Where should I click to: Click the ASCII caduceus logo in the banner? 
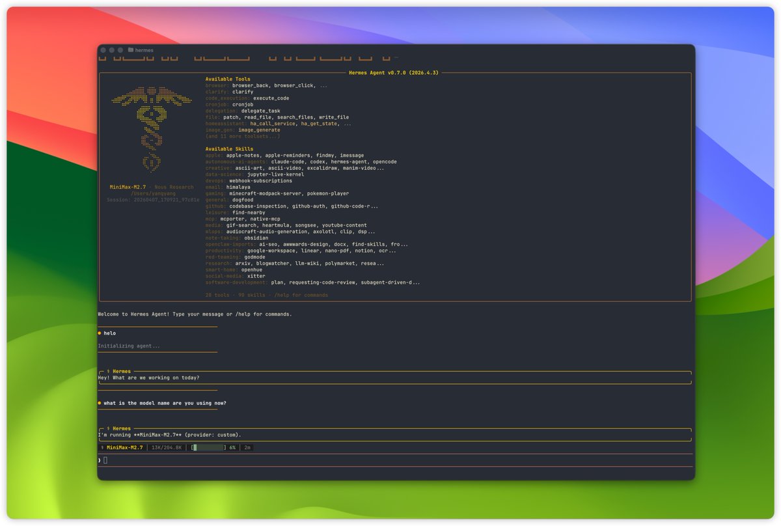pos(152,130)
